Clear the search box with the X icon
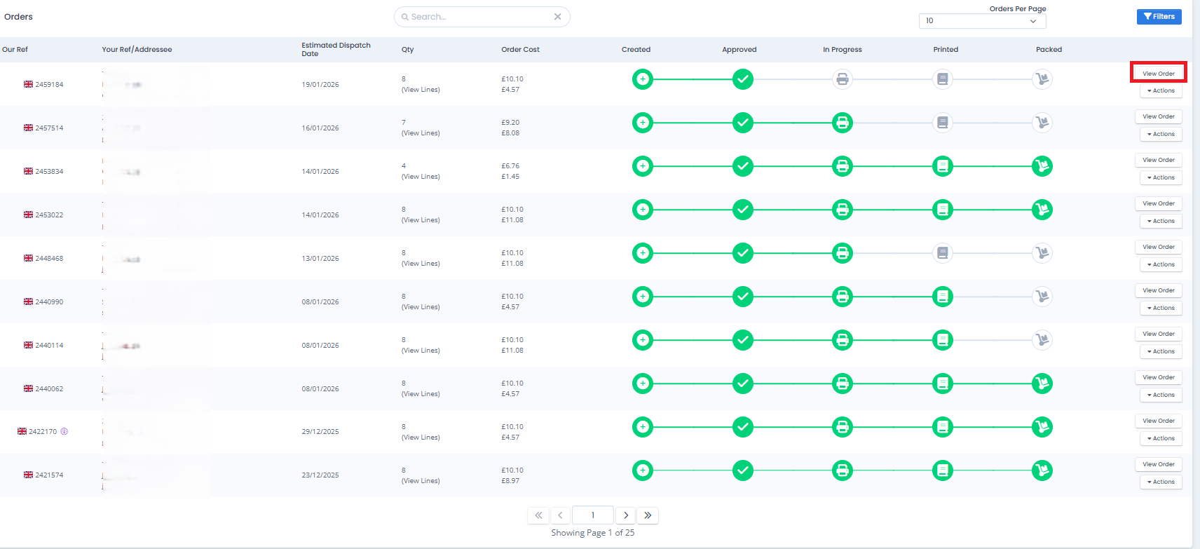Image resolution: width=1200 pixels, height=549 pixels. pyautogui.click(x=557, y=17)
